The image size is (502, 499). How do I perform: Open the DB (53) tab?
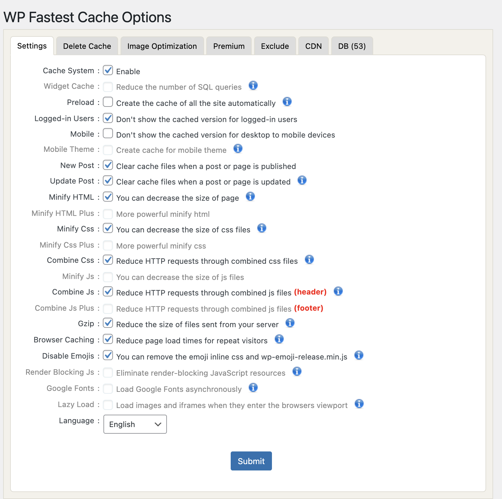click(x=352, y=46)
